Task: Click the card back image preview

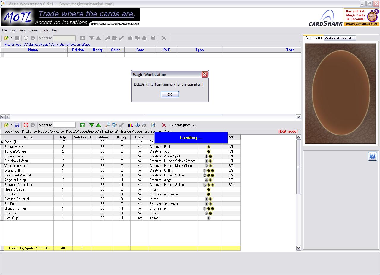Action: (341, 94)
